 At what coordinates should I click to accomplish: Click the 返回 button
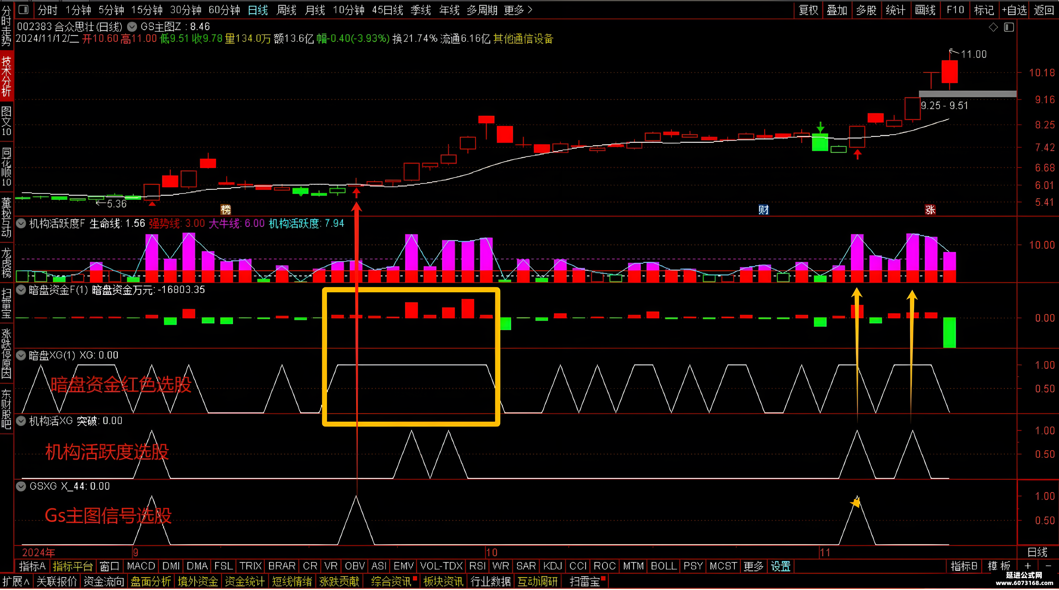point(1044,10)
